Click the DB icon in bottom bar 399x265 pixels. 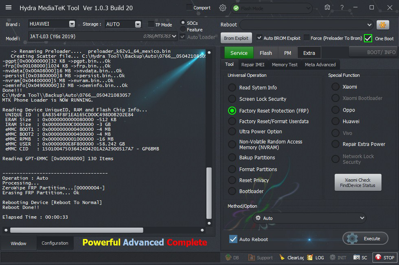[x=232, y=258]
